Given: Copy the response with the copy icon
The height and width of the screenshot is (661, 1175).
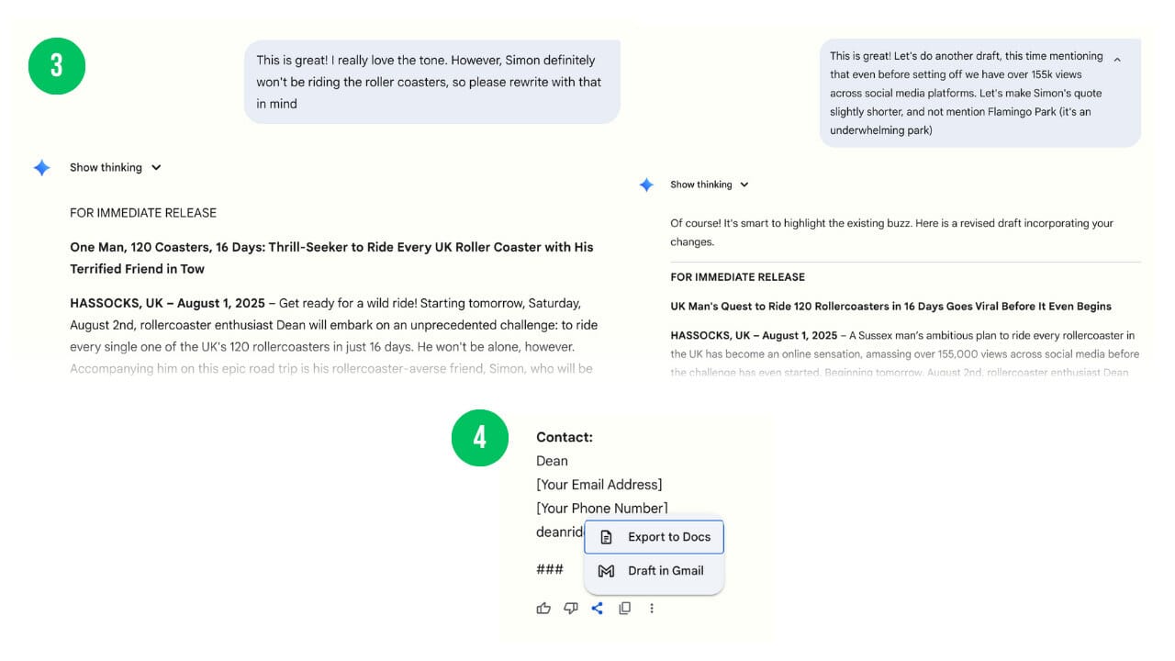Looking at the screenshot, I should point(625,608).
